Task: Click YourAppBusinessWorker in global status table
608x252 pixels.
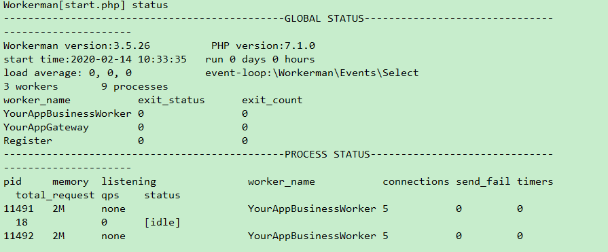Action: (67, 113)
